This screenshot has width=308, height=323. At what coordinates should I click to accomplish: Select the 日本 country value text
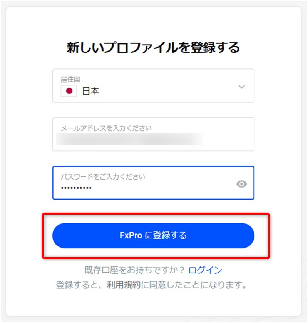click(90, 92)
